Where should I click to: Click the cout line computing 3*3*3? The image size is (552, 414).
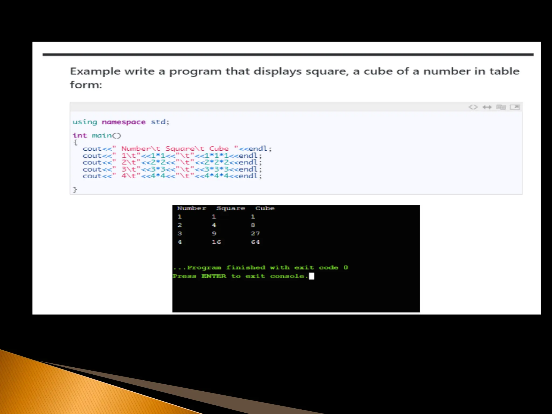click(172, 169)
